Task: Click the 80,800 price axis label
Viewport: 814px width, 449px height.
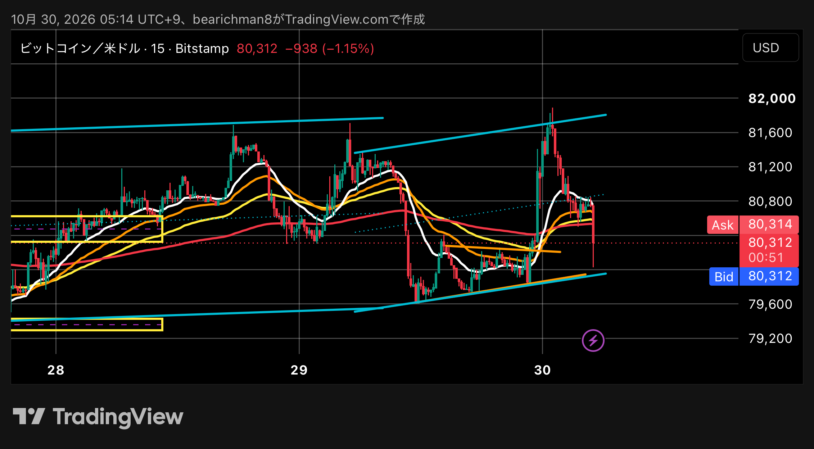Action: tap(770, 201)
